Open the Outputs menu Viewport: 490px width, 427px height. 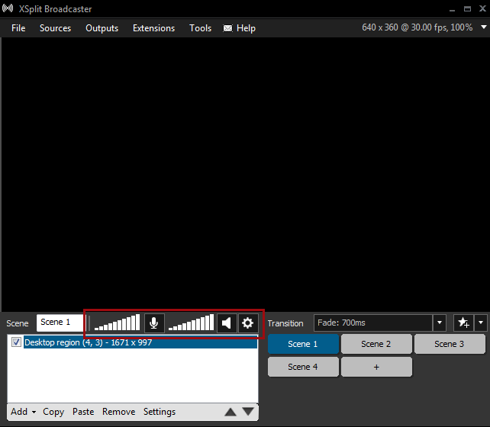[x=102, y=28]
